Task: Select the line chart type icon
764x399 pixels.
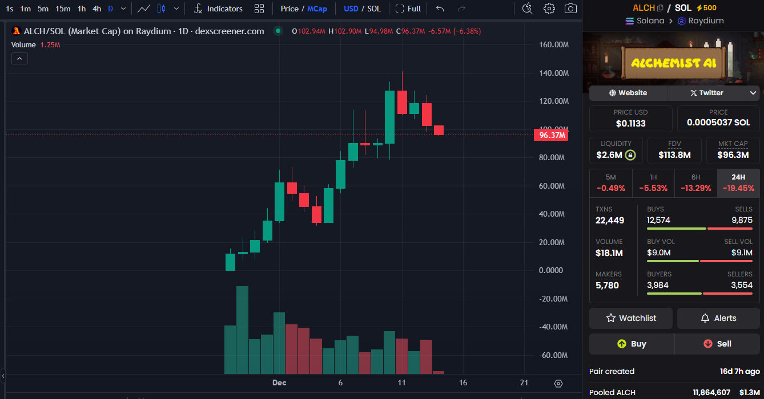Action: click(144, 9)
